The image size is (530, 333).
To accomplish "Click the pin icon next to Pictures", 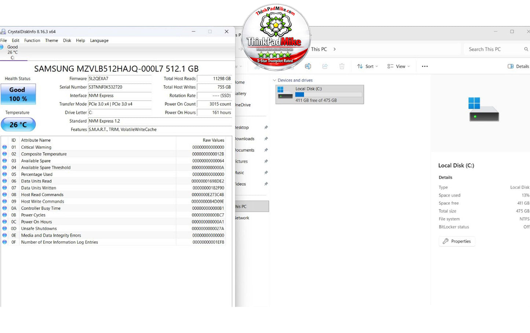I will coord(266,161).
